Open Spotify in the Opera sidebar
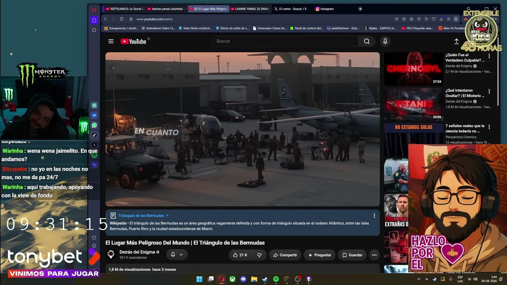Image resolution: width=507 pixels, height=285 pixels. pyautogui.click(x=94, y=155)
